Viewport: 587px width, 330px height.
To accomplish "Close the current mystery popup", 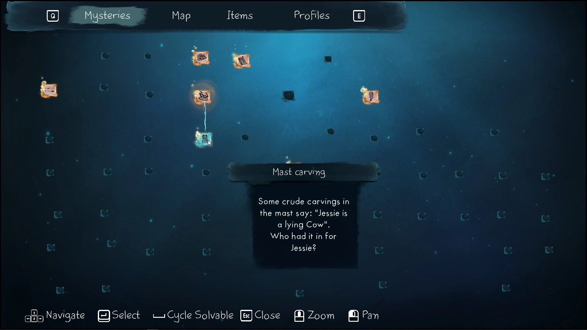I will coord(246,316).
